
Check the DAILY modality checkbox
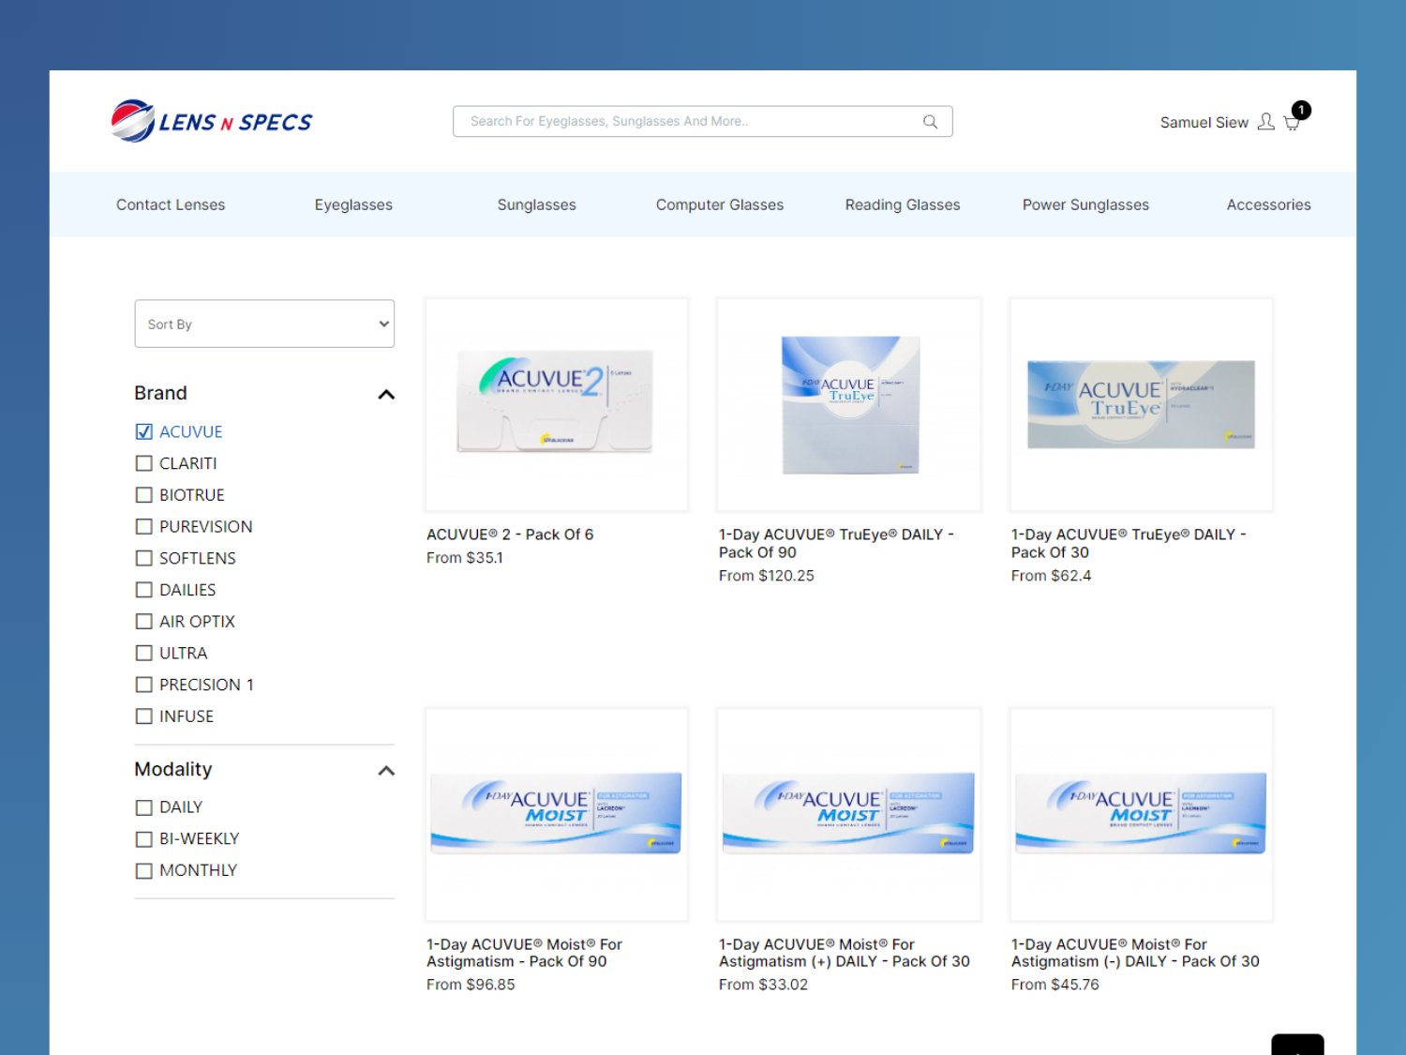click(x=144, y=807)
